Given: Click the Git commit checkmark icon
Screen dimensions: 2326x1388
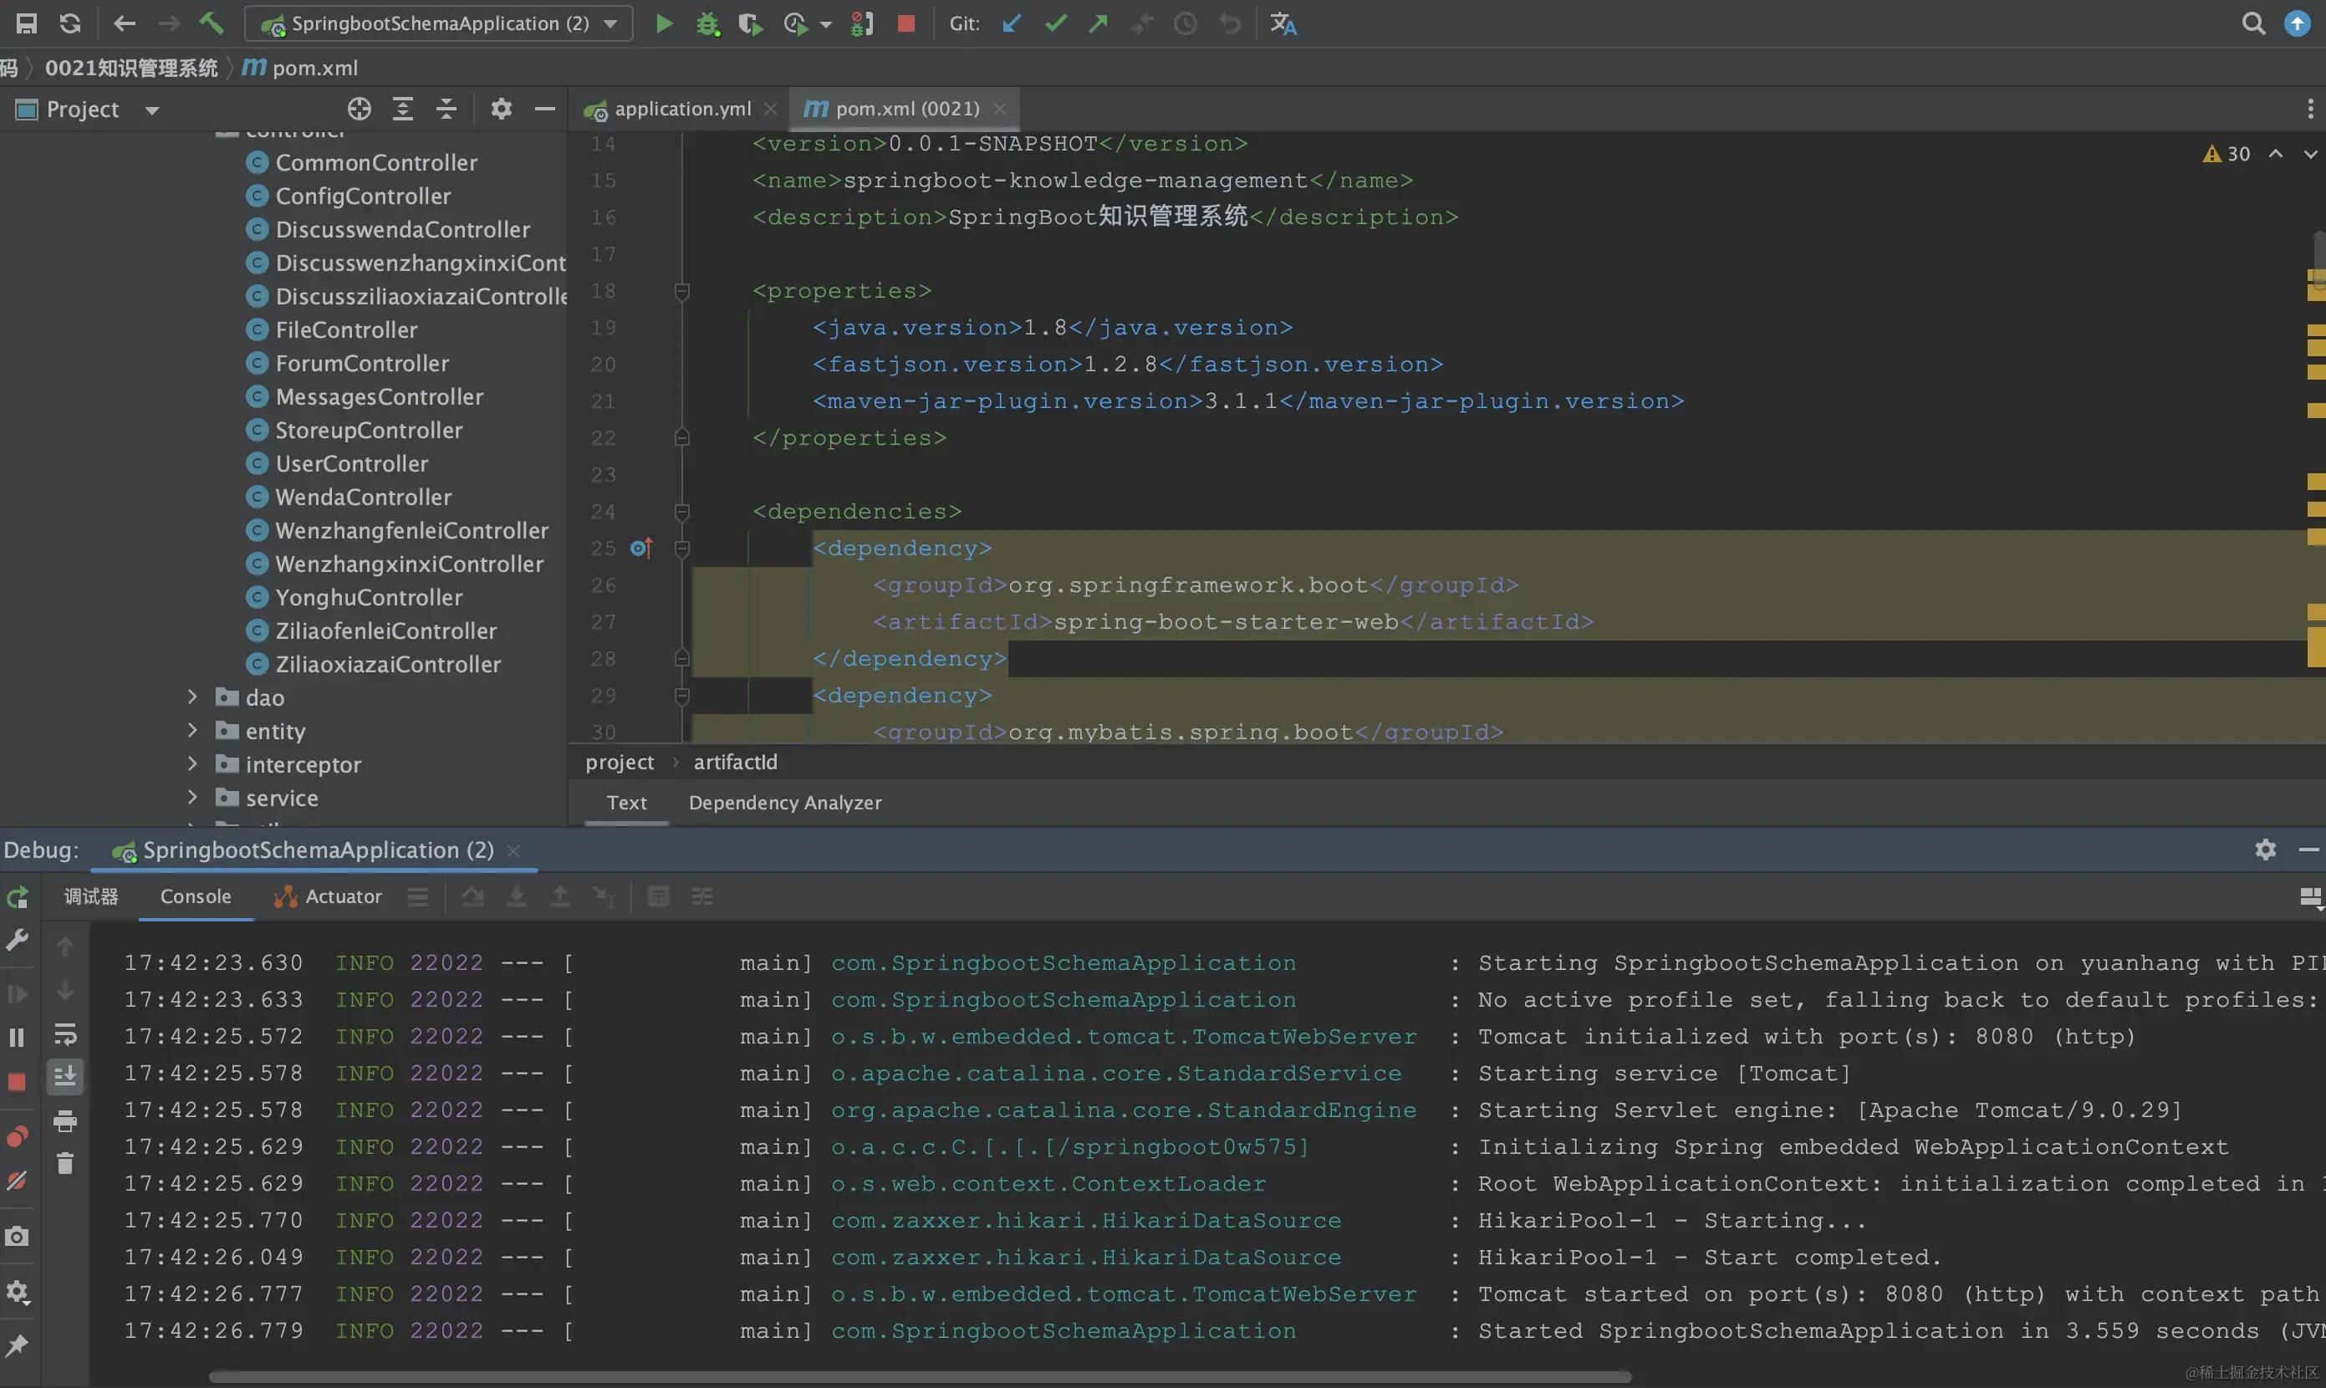Looking at the screenshot, I should click(x=1055, y=23).
